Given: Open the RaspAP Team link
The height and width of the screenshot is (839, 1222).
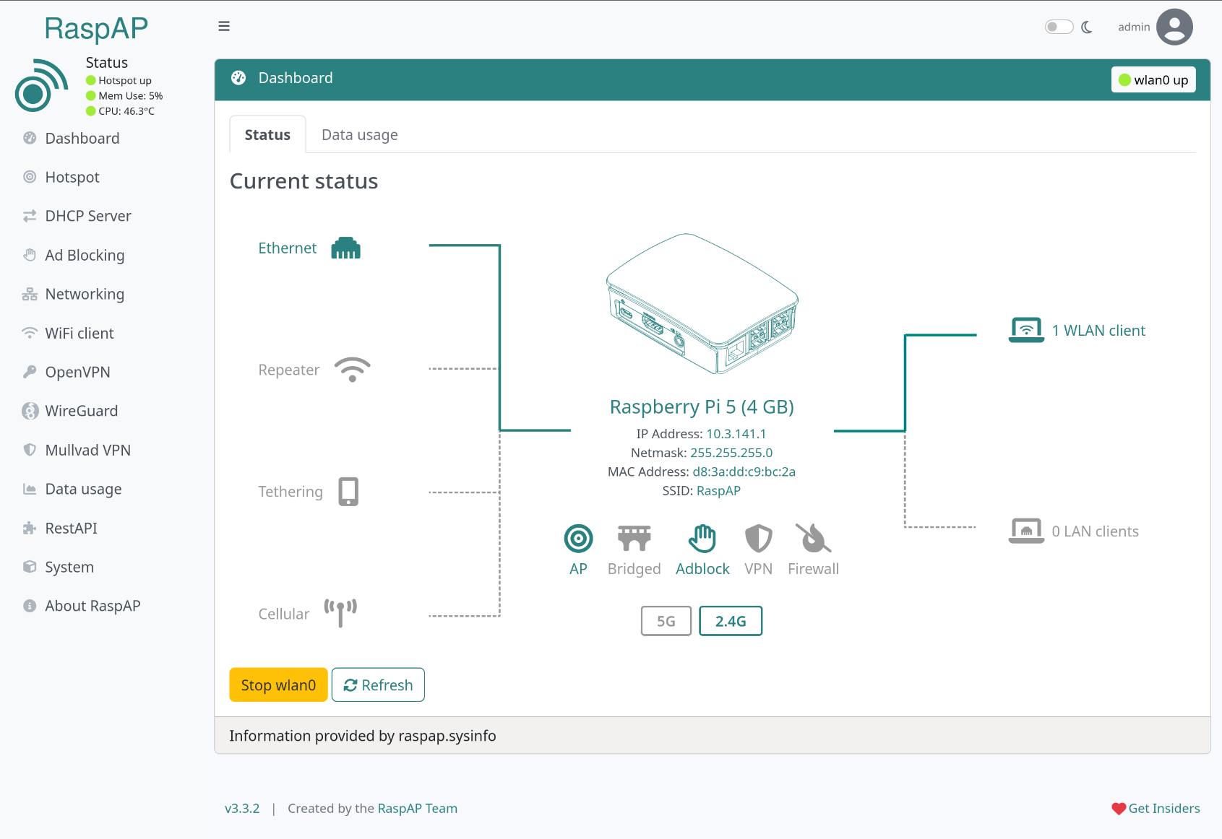Looking at the screenshot, I should click(418, 808).
